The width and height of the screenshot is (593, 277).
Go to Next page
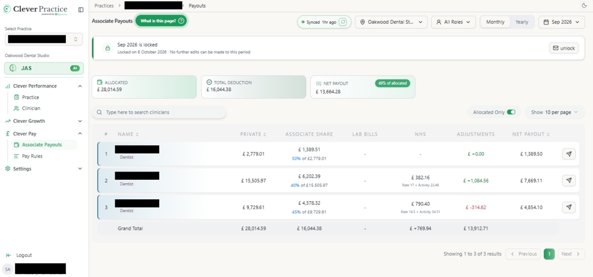click(x=570, y=254)
